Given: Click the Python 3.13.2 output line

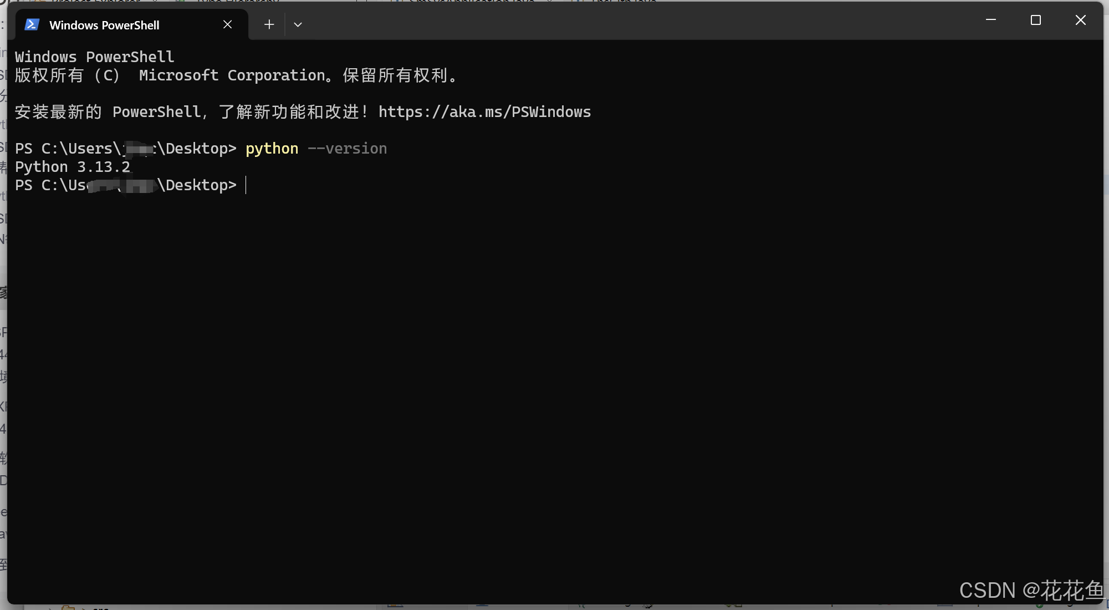Looking at the screenshot, I should click(x=72, y=167).
